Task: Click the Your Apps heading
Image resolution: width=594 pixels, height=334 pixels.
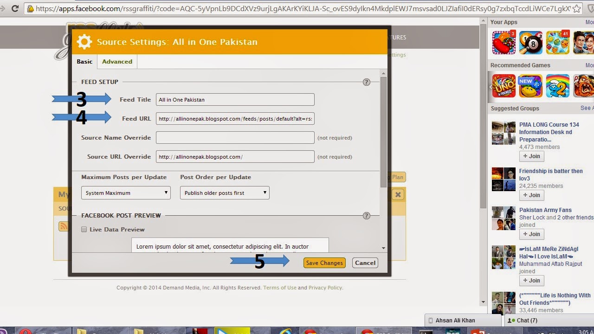Action: 504,22
